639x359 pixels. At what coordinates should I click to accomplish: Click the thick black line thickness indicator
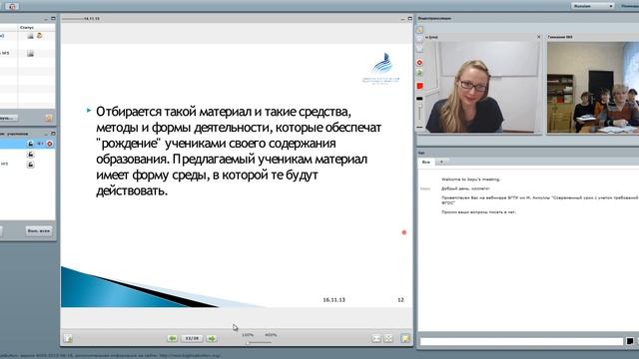[x=419, y=99]
